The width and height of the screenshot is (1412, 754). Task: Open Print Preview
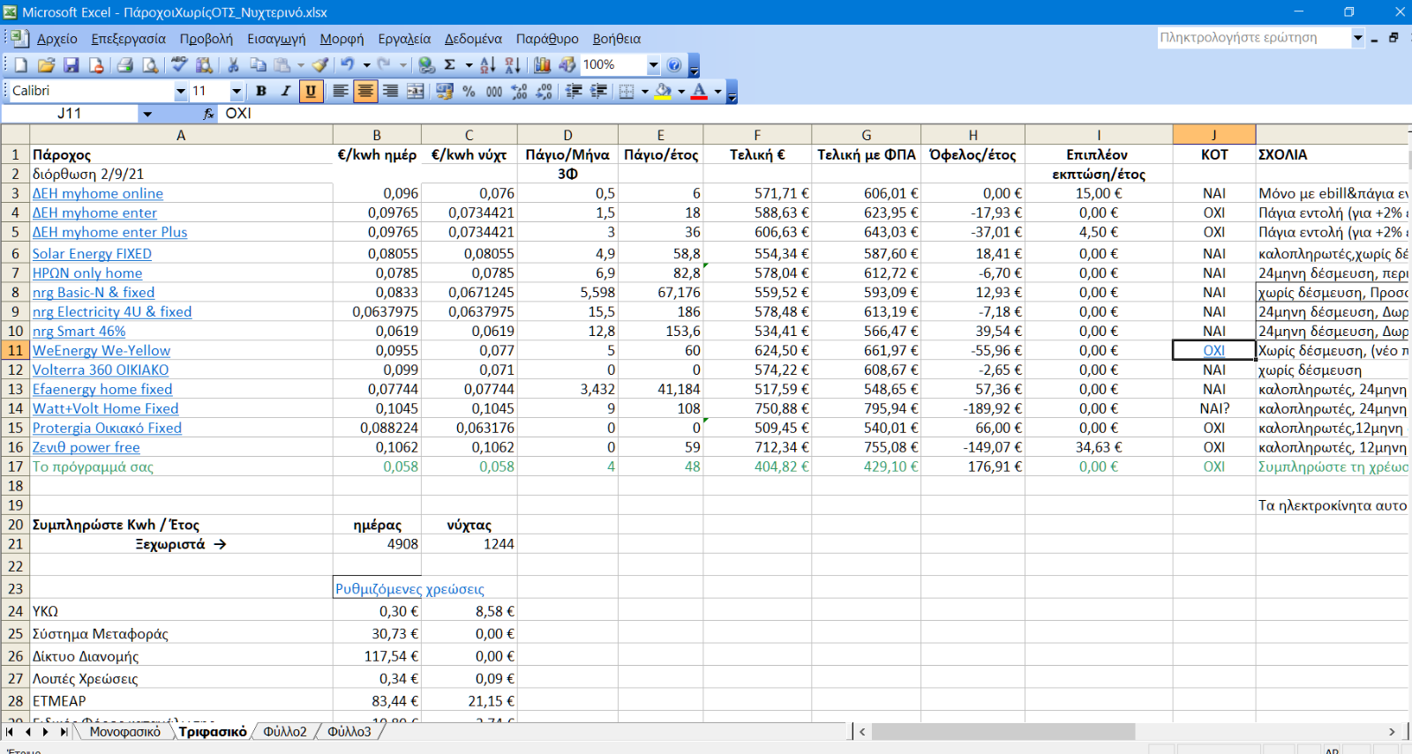tap(151, 65)
